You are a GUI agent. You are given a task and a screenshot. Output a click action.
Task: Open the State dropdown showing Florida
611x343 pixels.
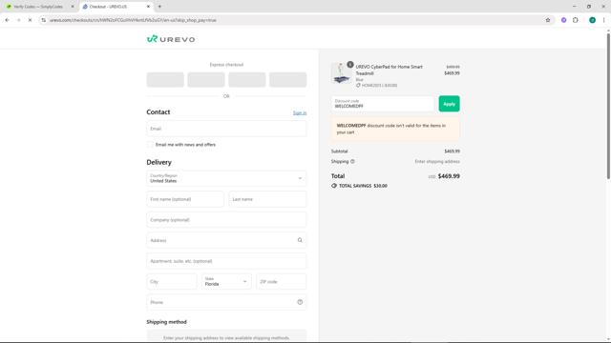pyautogui.click(x=226, y=282)
